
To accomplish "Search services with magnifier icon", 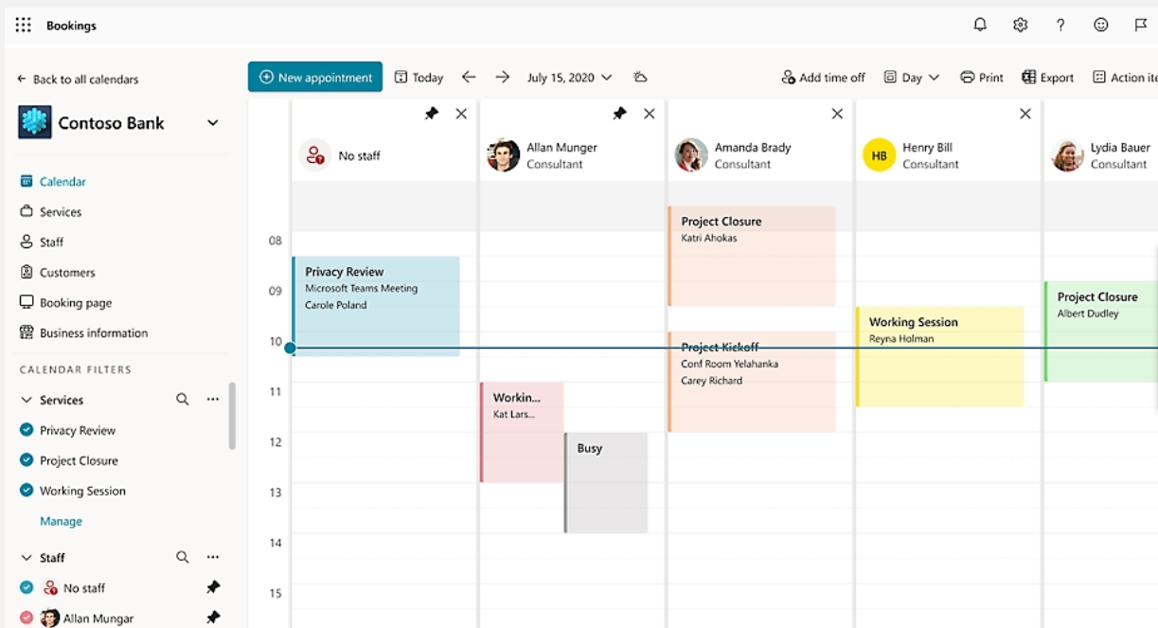I will coord(182,400).
